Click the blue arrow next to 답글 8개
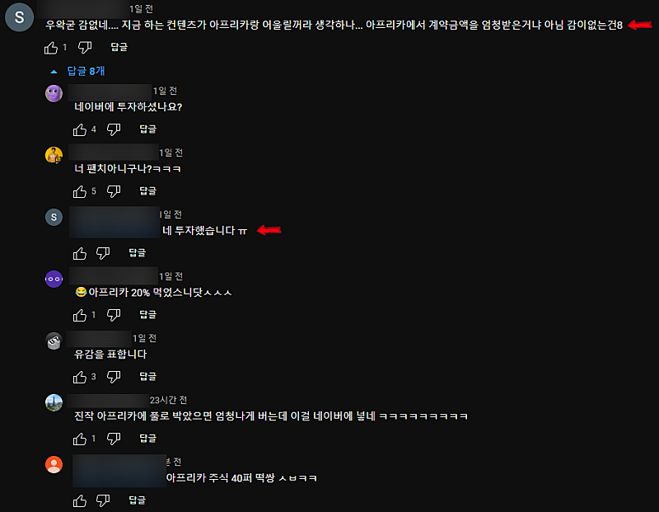Viewport: 659px width, 512px height. tap(54, 72)
